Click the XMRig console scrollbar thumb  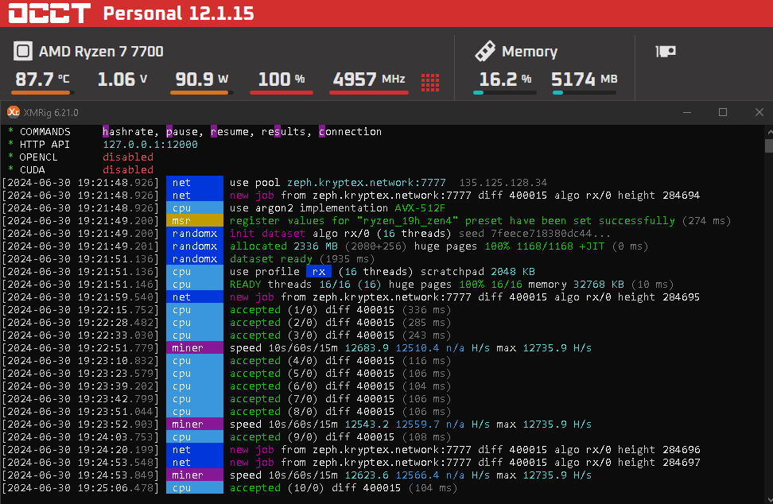point(768,146)
